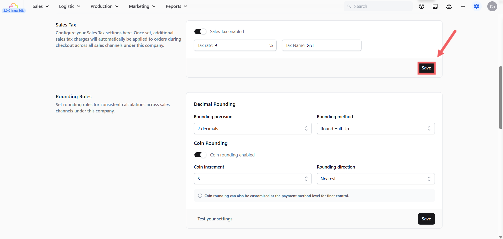
Task: Turn off the Coin rounding enabled switch
Action: click(200, 155)
